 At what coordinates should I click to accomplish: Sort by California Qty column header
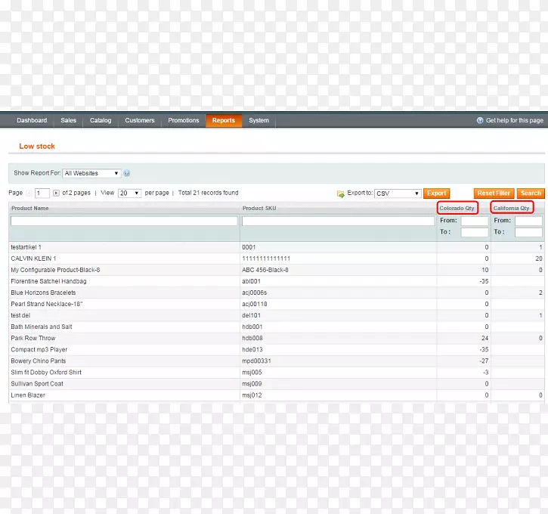512,208
